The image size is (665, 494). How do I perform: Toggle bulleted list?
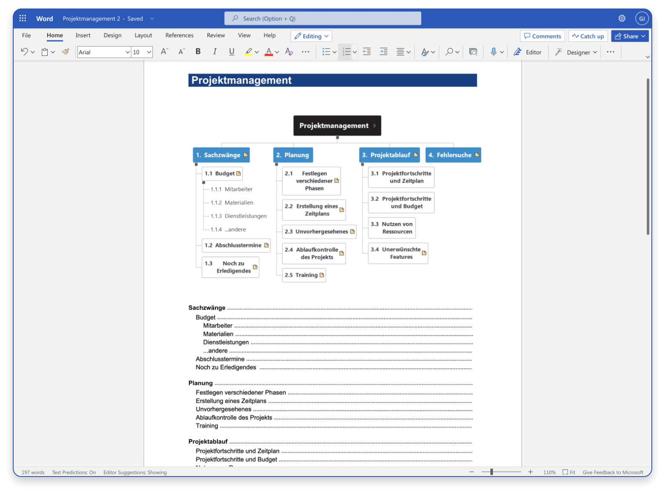(x=326, y=52)
